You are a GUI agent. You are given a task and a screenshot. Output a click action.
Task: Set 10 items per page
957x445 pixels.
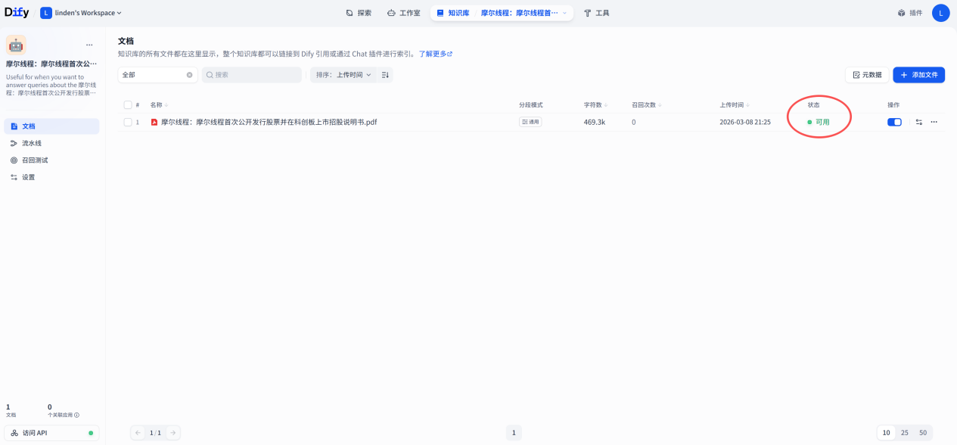(886, 433)
